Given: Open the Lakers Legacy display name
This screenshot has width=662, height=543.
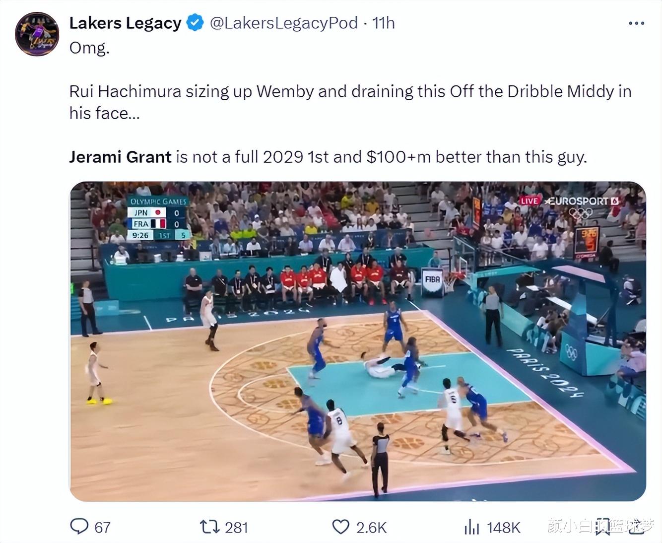Looking at the screenshot, I should 125,23.
